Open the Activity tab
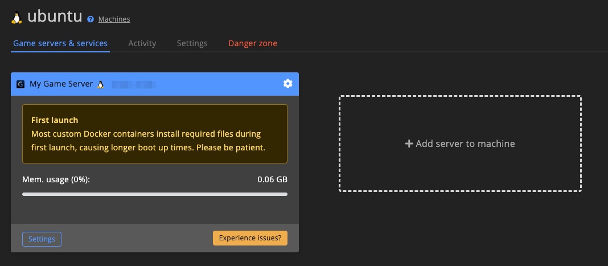The width and height of the screenshot is (608, 266). click(142, 43)
